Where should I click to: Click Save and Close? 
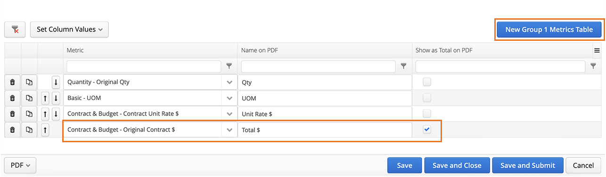pyautogui.click(x=457, y=165)
